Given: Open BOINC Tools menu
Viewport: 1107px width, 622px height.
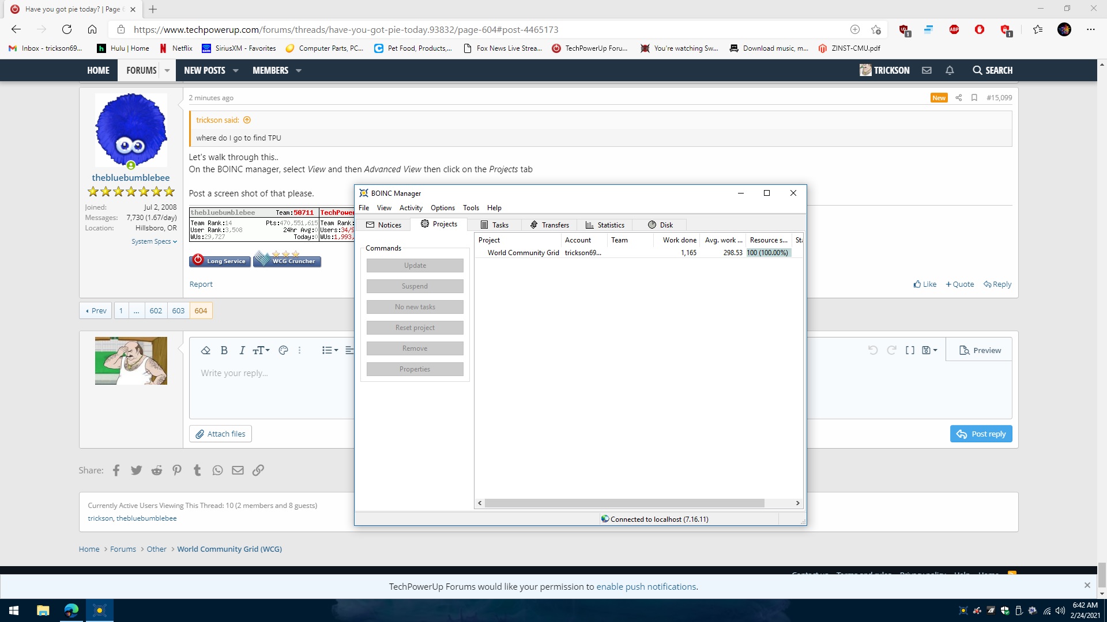Looking at the screenshot, I should (471, 208).
